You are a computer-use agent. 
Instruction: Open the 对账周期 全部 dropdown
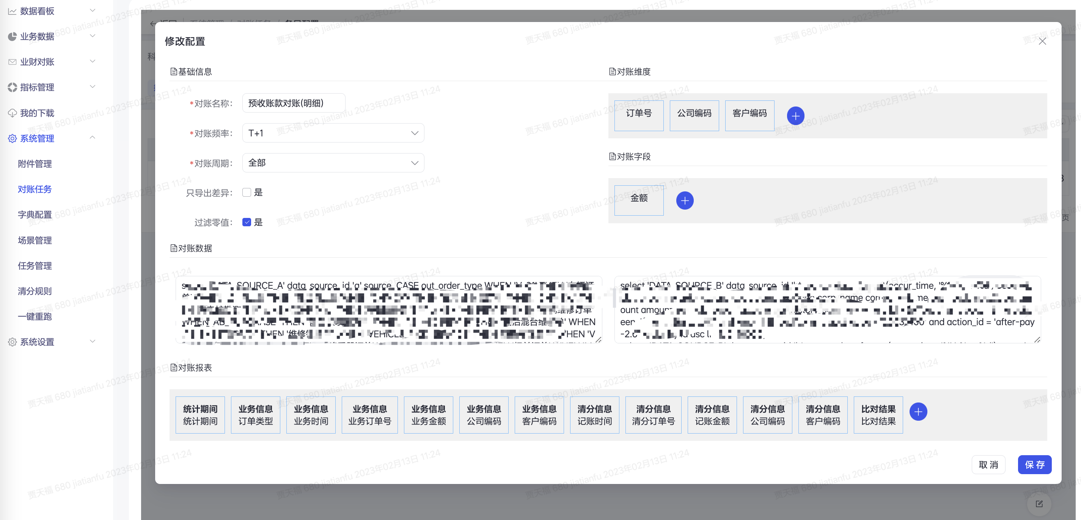(333, 163)
